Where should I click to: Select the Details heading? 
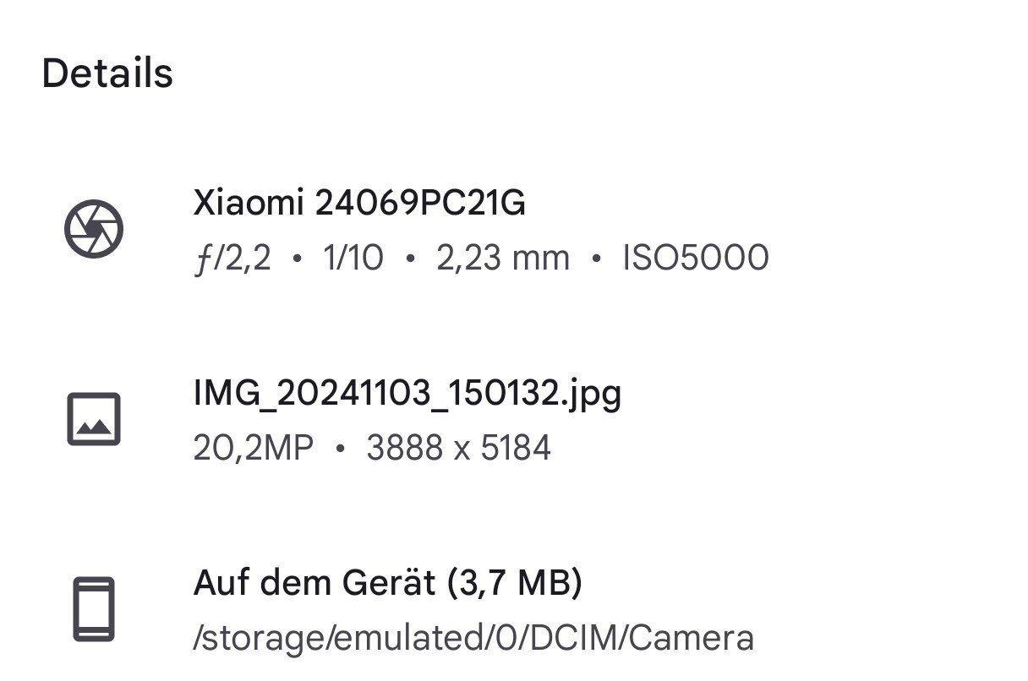click(x=107, y=74)
